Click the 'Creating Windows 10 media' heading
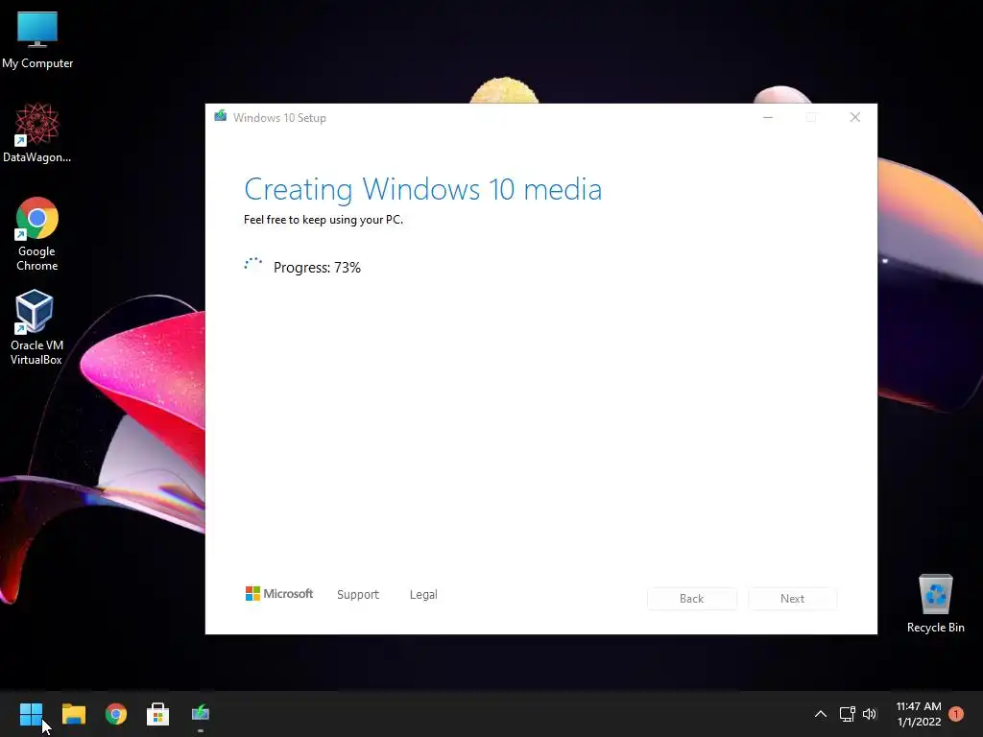Image resolution: width=983 pixels, height=737 pixels. click(422, 189)
